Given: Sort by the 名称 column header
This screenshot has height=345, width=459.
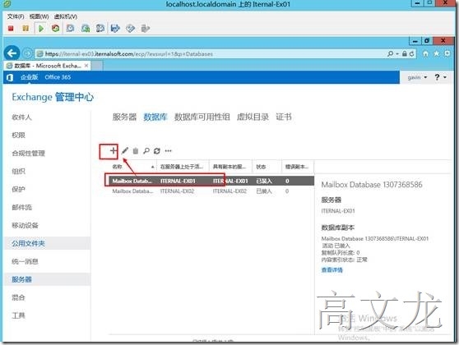Looking at the screenshot, I should 133,167.
